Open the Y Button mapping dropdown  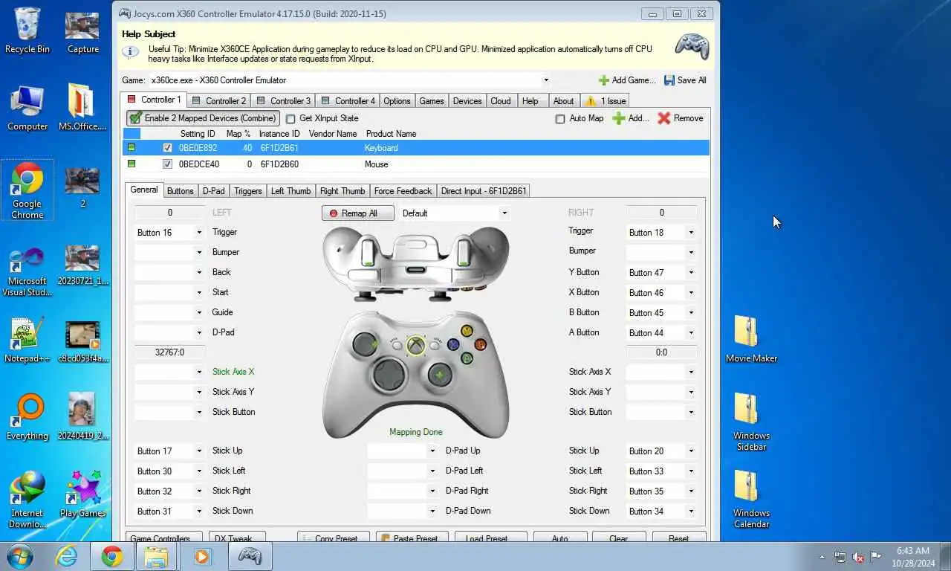pyautogui.click(x=691, y=273)
